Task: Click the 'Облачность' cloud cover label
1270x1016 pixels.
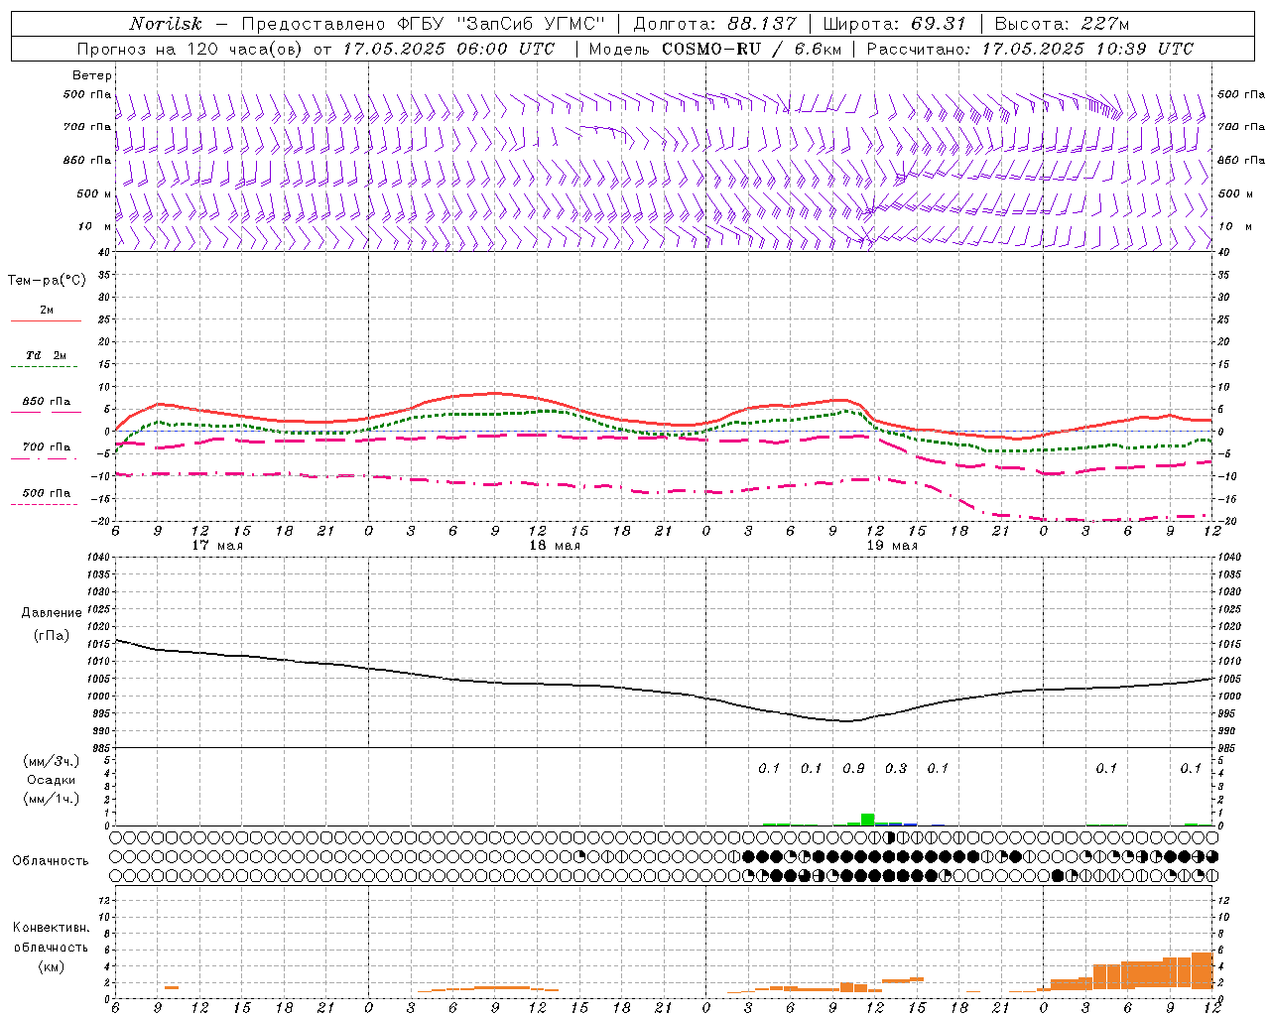Action: (51, 861)
